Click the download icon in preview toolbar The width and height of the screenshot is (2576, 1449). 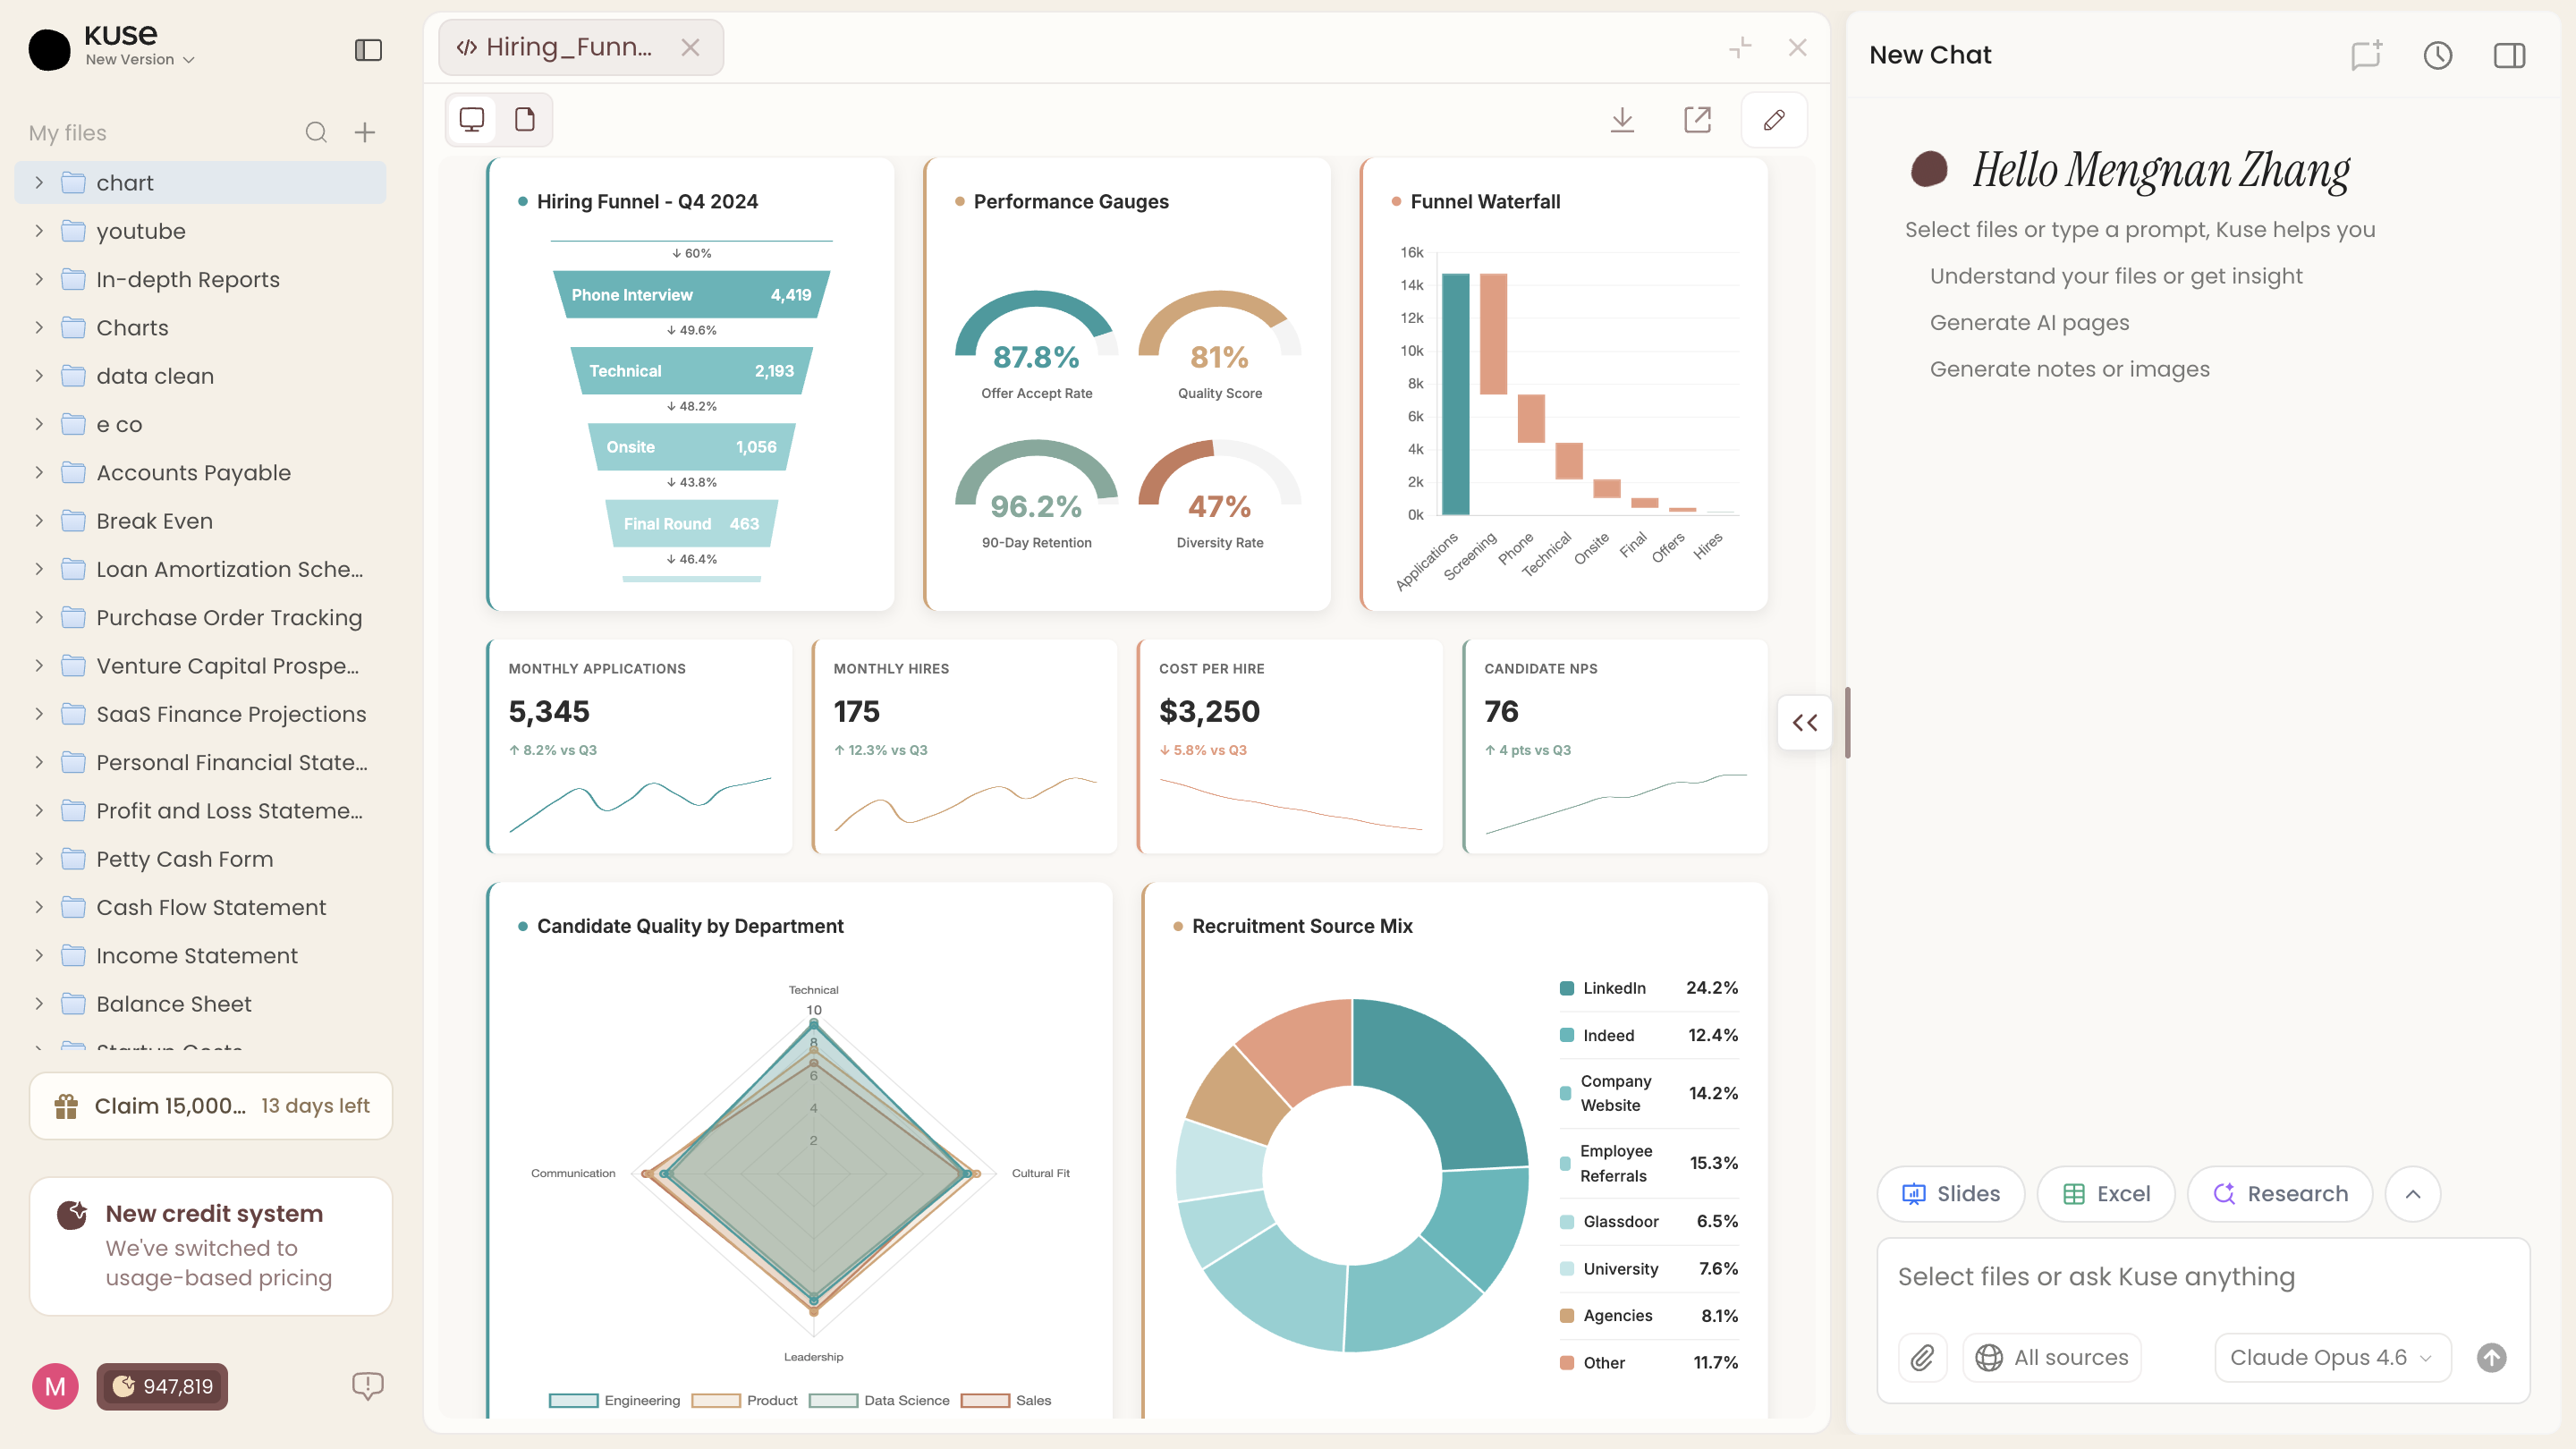pos(1622,120)
